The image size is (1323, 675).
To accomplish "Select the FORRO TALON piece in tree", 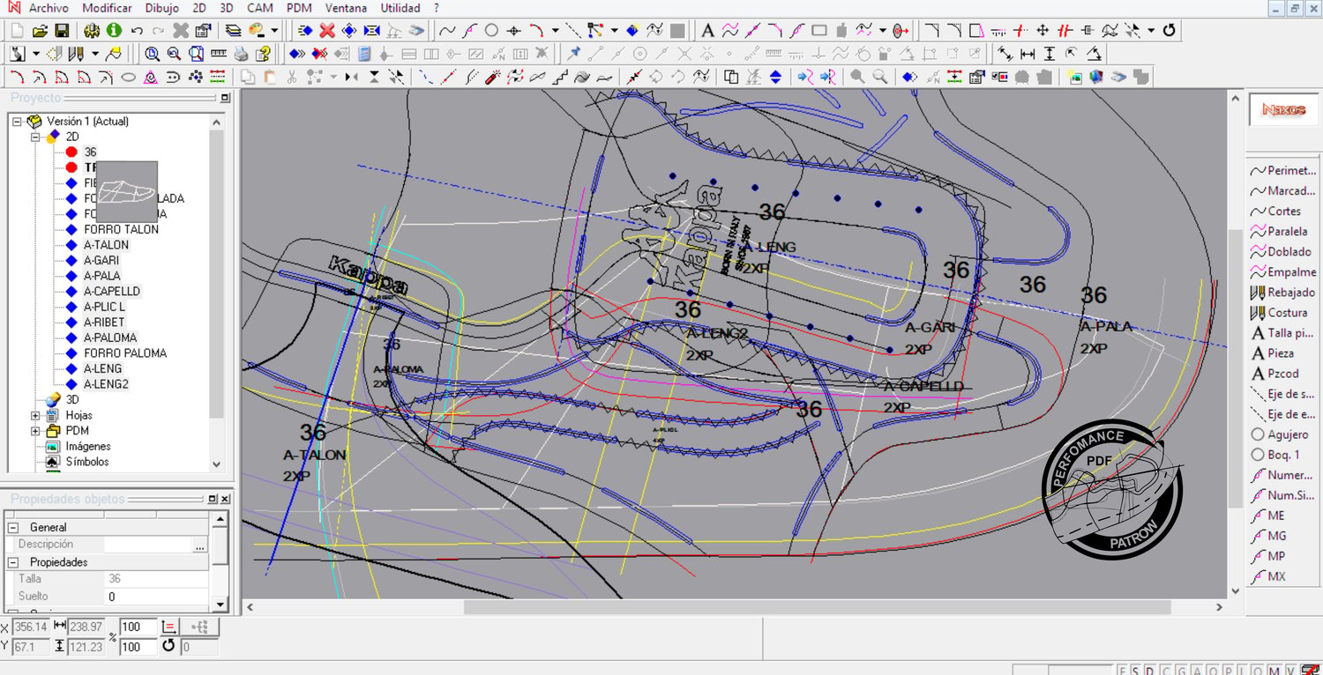I will click(122, 229).
